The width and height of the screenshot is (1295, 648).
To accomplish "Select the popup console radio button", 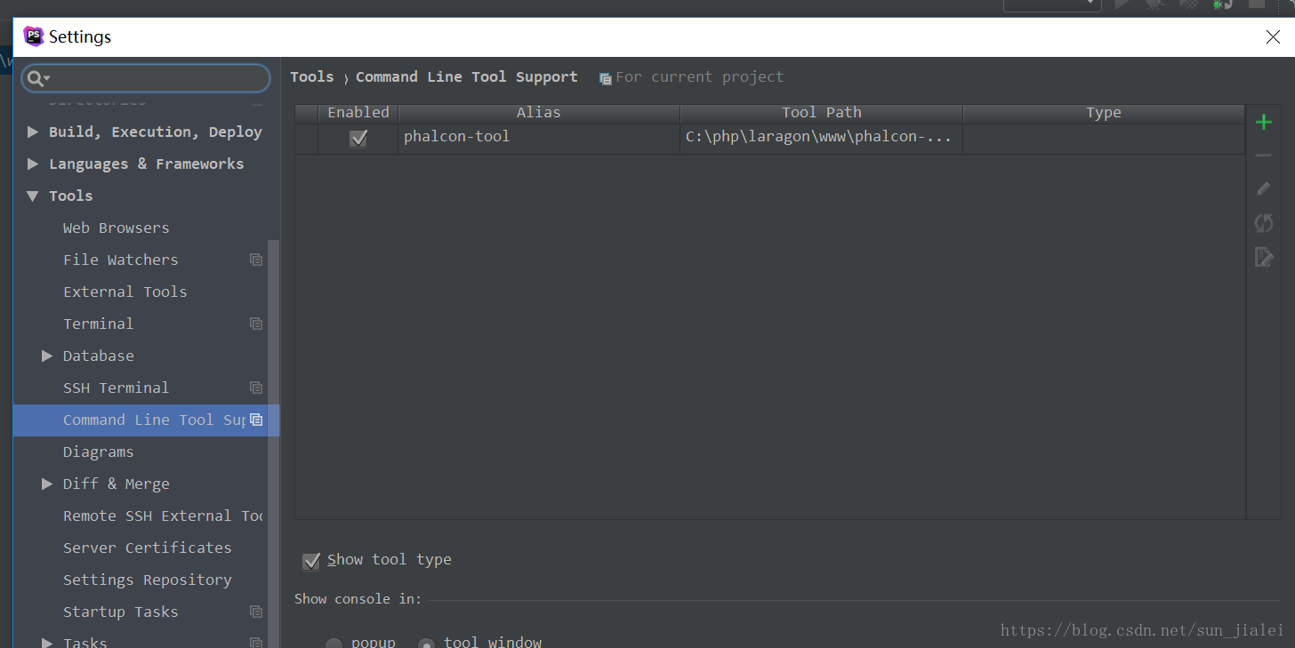I will coord(334,644).
